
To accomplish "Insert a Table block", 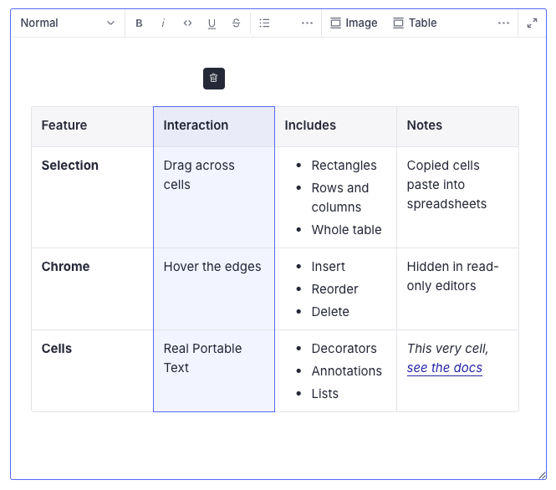I will 415,23.
